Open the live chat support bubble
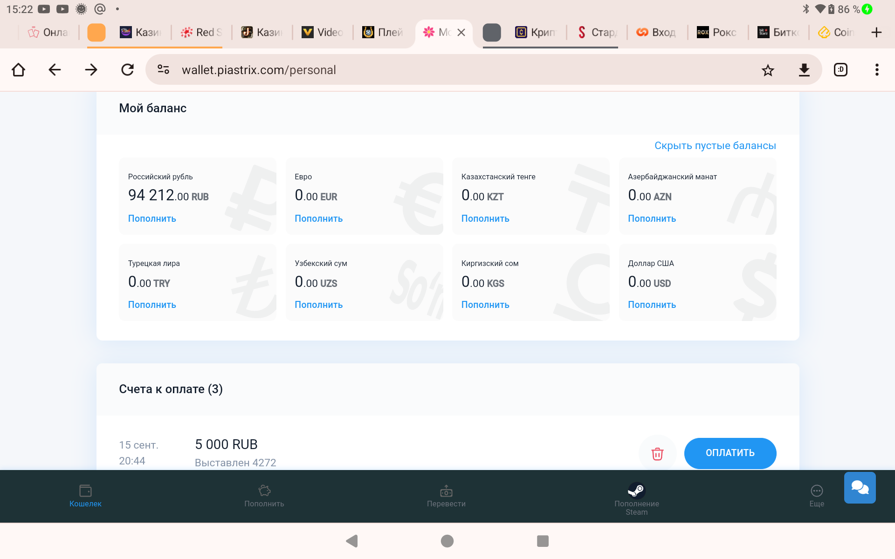This screenshot has width=895, height=559. (x=860, y=488)
